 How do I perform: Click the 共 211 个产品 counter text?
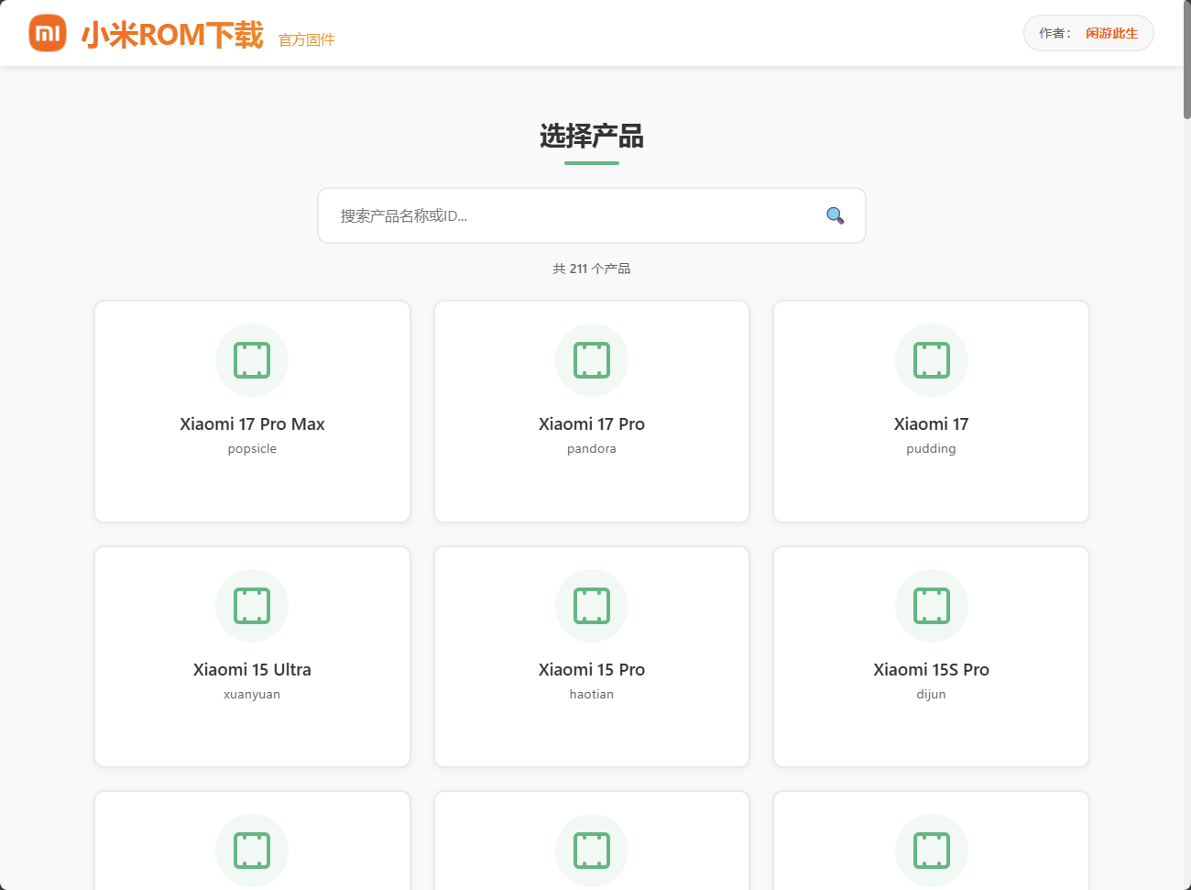tap(591, 268)
